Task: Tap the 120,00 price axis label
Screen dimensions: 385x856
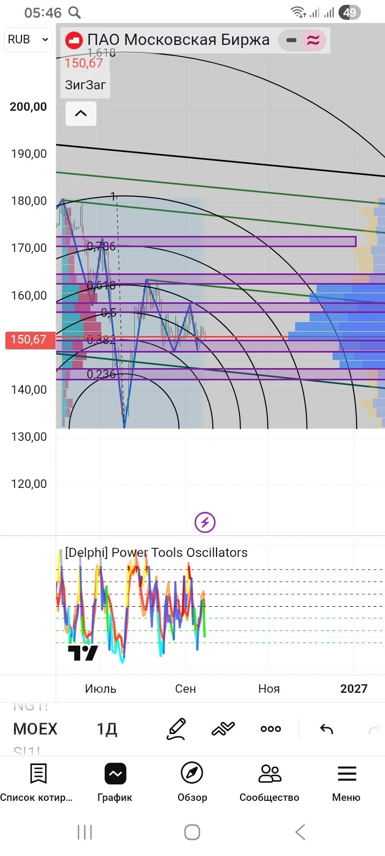Action: pyautogui.click(x=29, y=484)
